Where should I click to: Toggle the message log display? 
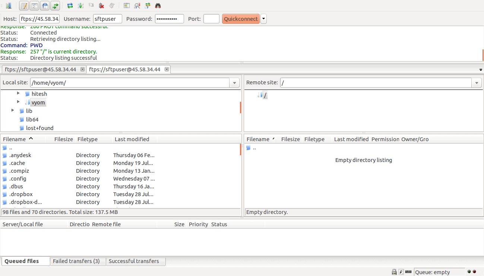click(24, 6)
